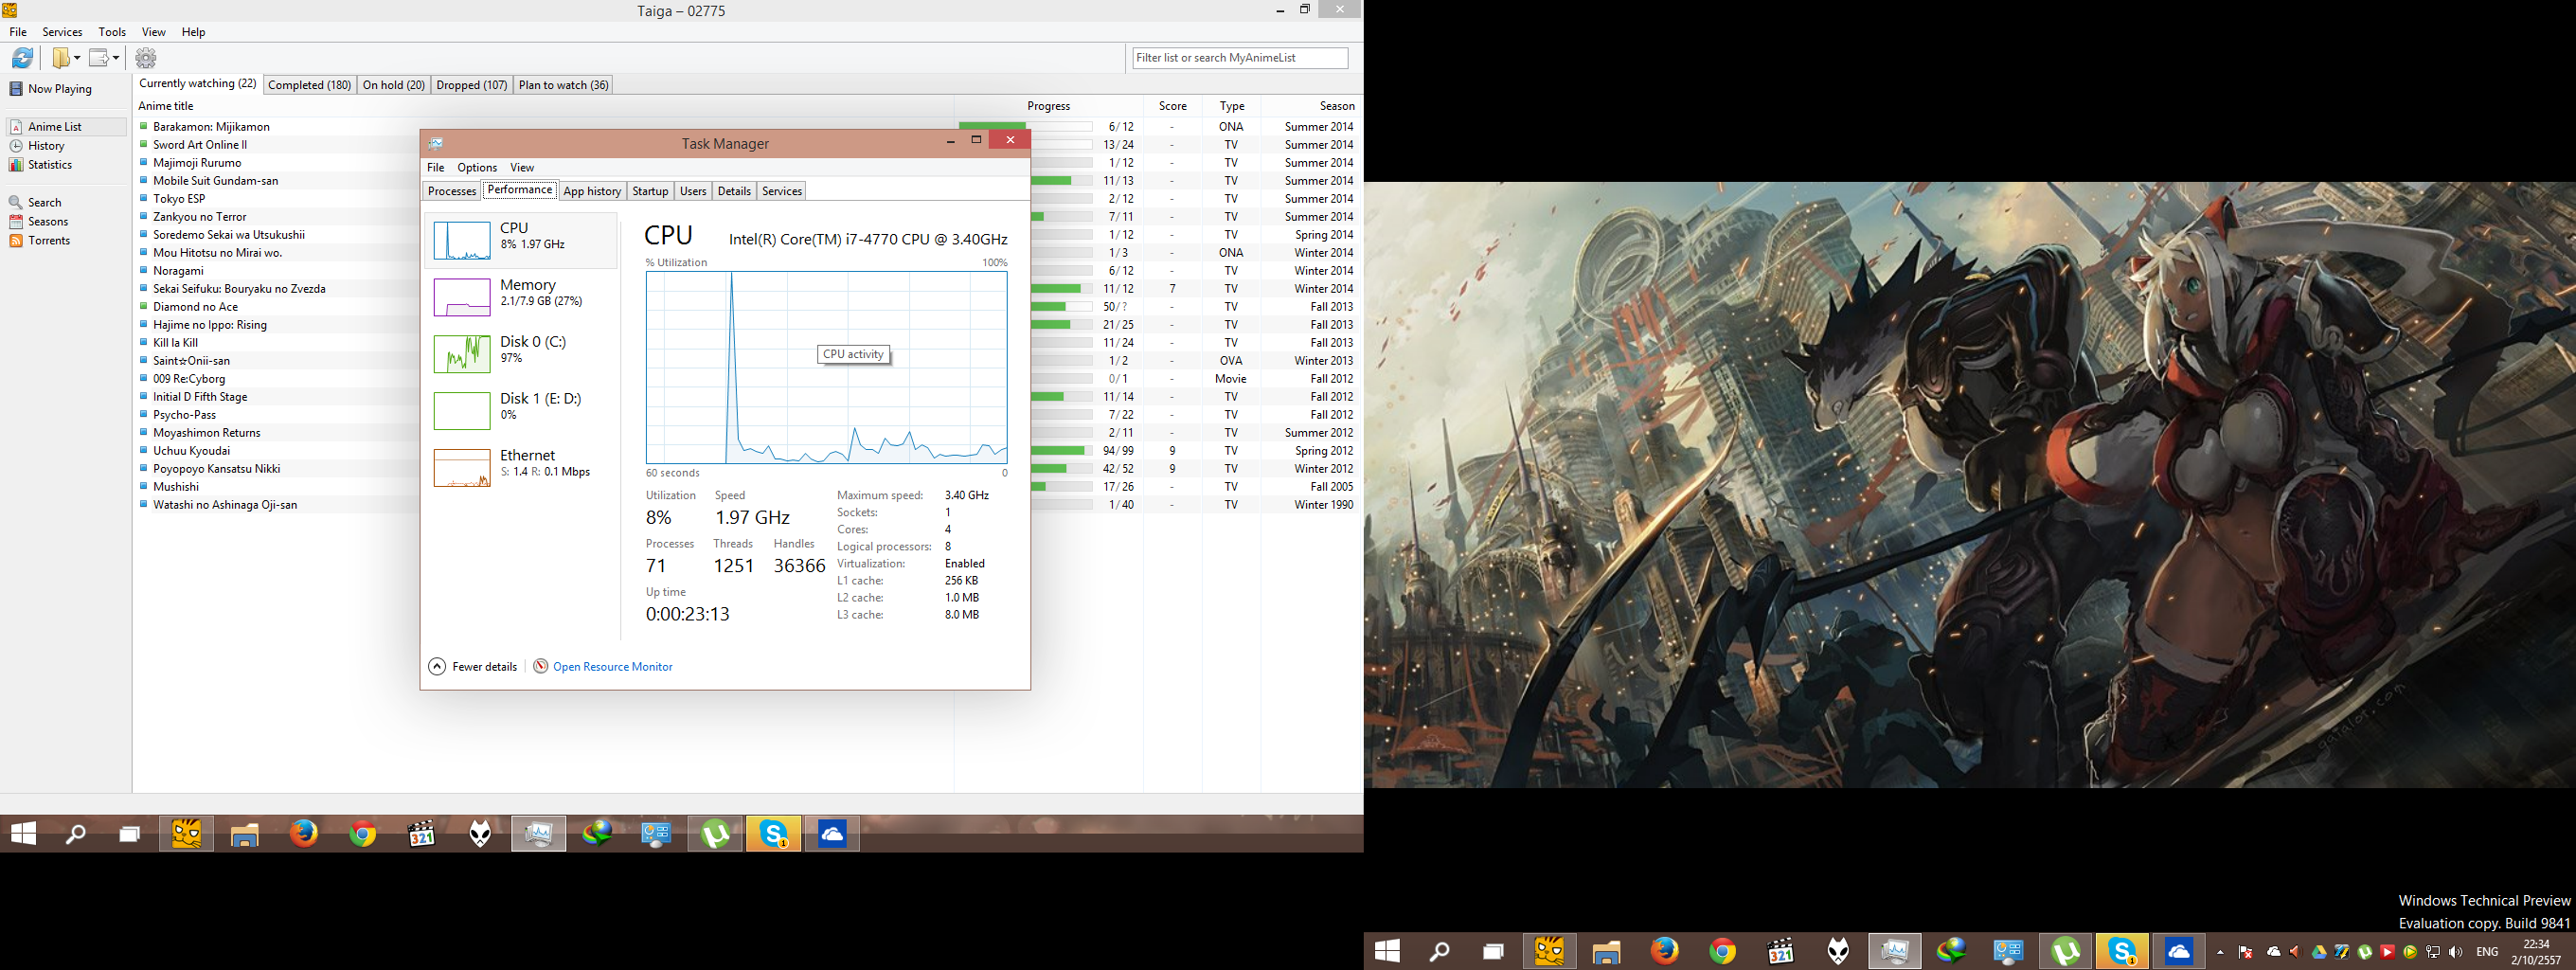Expand the dropdown arrow next to the folder icon
Screen dimensions: 2576x970
click(x=77, y=58)
